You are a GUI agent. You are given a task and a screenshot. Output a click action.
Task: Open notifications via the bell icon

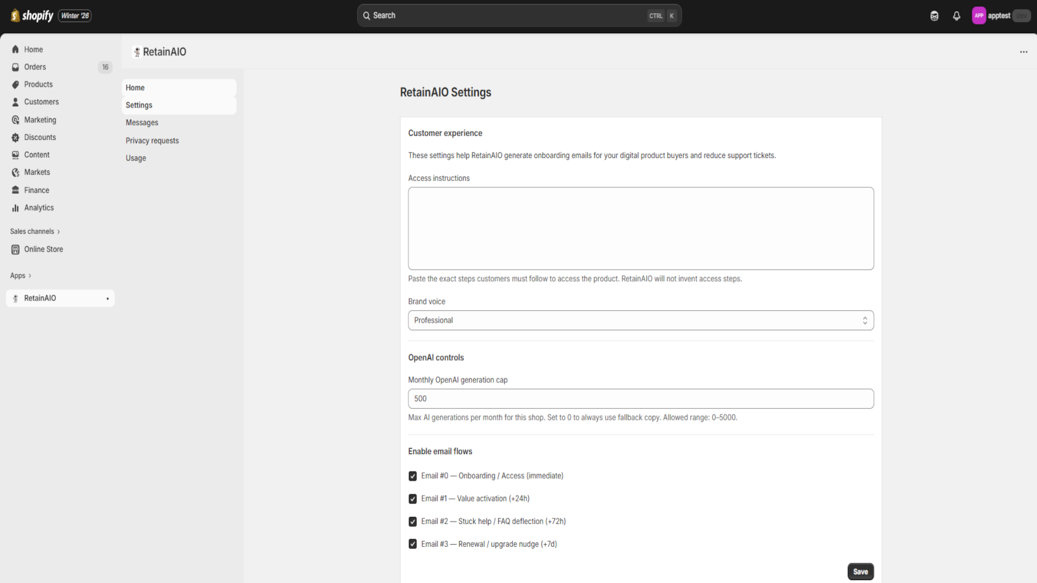coord(957,15)
